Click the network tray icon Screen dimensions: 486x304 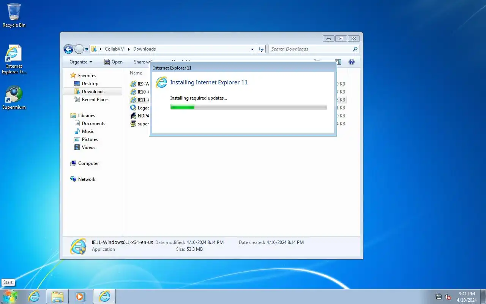click(x=439, y=297)
